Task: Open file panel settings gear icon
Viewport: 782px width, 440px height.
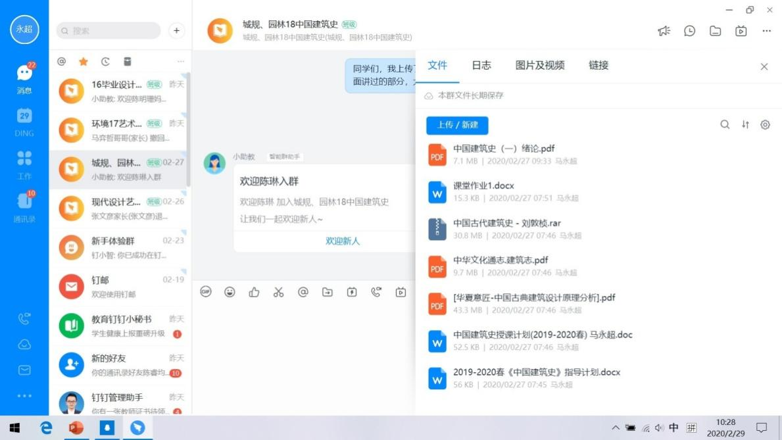Action: 765,125
